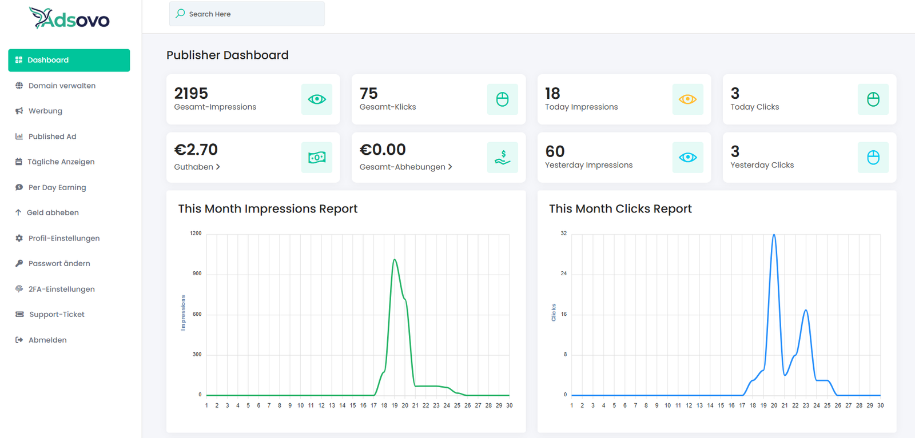Click the orange Today Impressions eye icon

(x=687, y=99)
